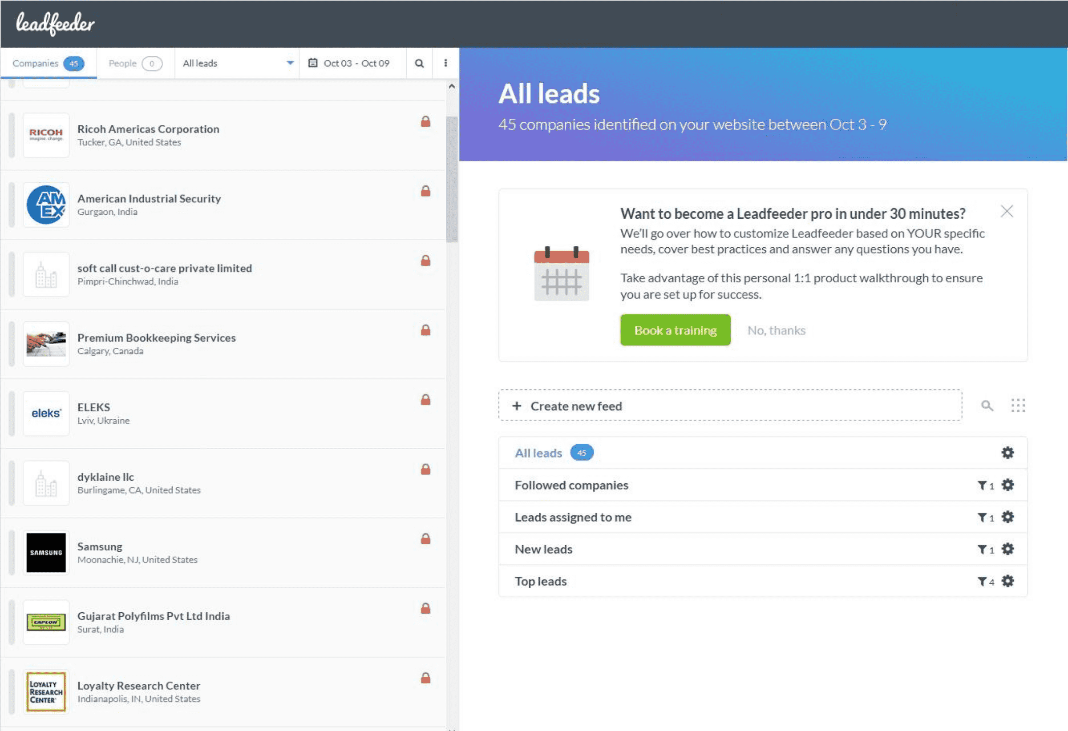Select company name Loyalty Research Center
The image size is (1068, 731).
139,686
